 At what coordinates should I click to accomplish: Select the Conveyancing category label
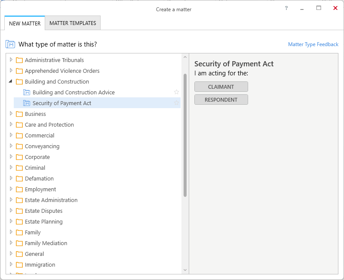click(42, 146)
